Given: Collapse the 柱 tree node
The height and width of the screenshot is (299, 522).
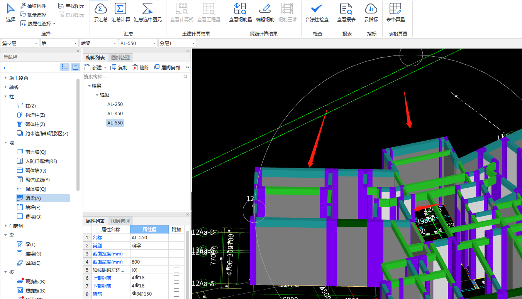Looking at the screenshot, I should 5,96.
